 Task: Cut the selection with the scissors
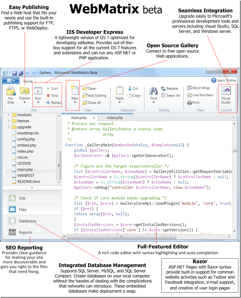133,88
